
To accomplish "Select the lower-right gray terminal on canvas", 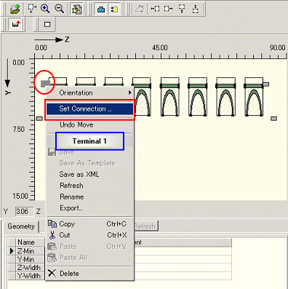I will pos(273,119).
